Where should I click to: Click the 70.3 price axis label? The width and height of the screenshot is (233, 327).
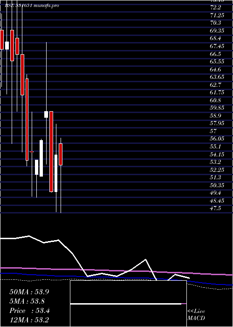tap(214, 23)
